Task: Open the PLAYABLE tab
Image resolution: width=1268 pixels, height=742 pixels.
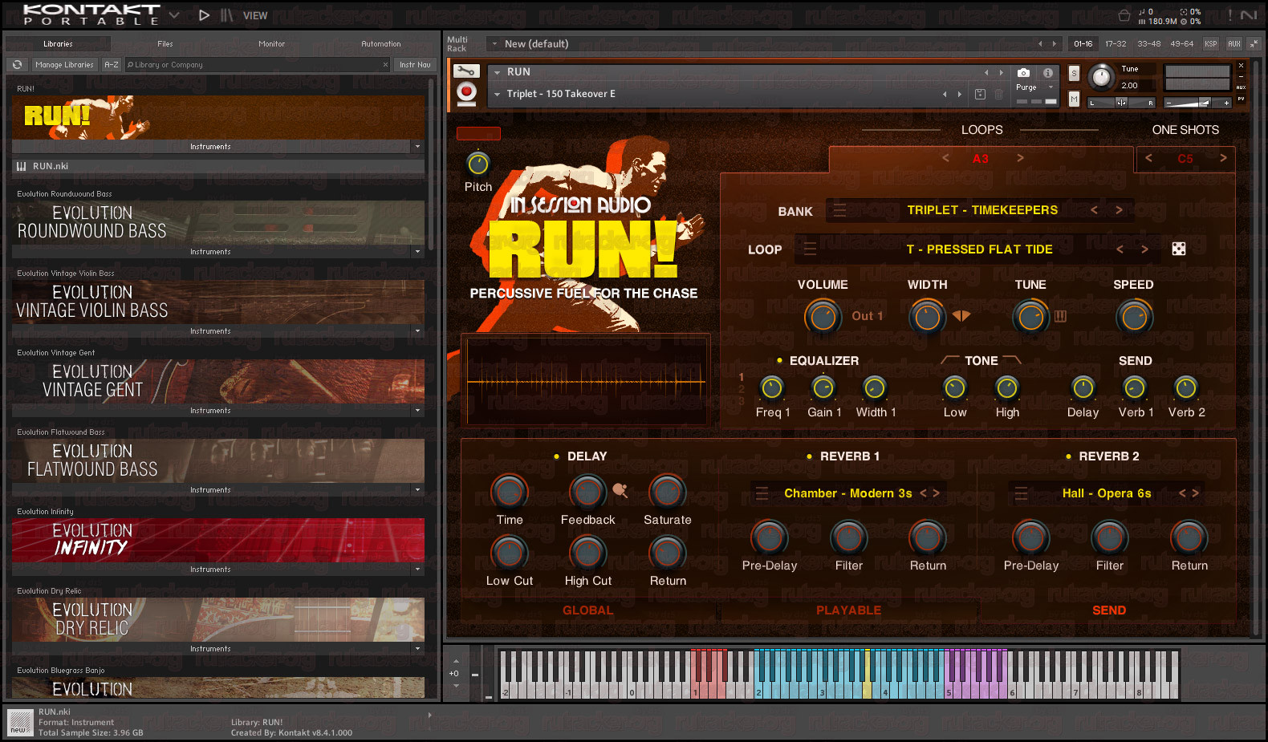Action: click(x=848, y=610)
